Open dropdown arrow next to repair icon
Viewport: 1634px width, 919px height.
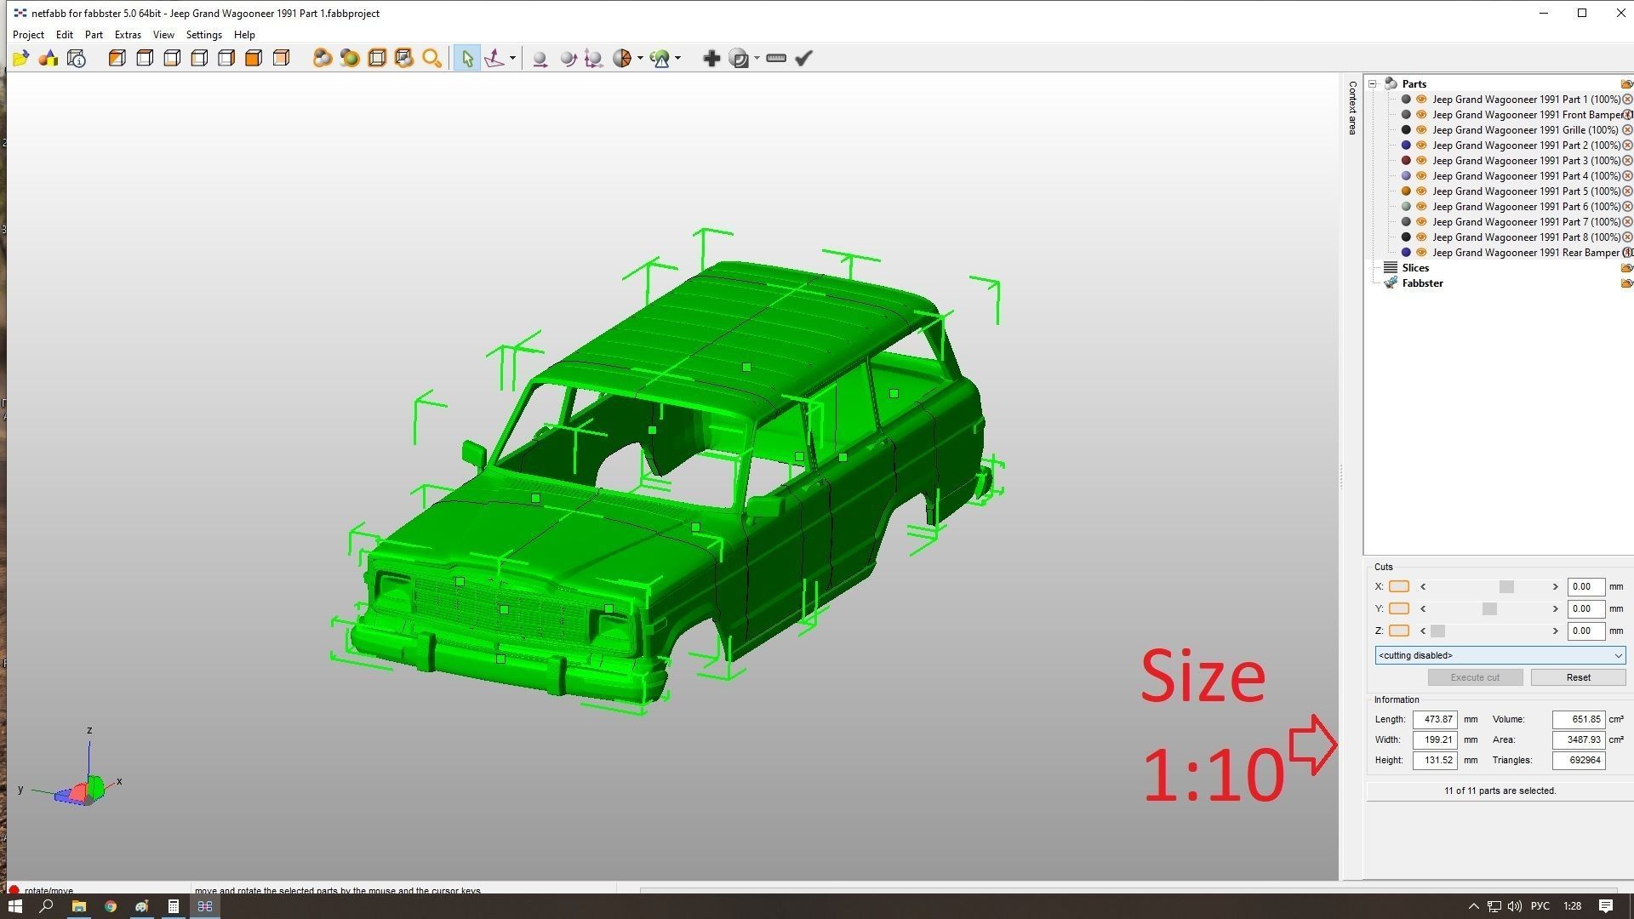point(677,58)
